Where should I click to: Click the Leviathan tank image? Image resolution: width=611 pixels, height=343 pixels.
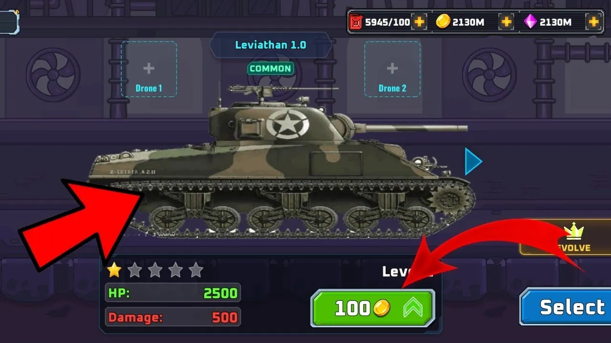(282, 162)
